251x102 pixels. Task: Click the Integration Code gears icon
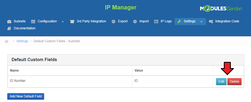[x=211, y=22]
